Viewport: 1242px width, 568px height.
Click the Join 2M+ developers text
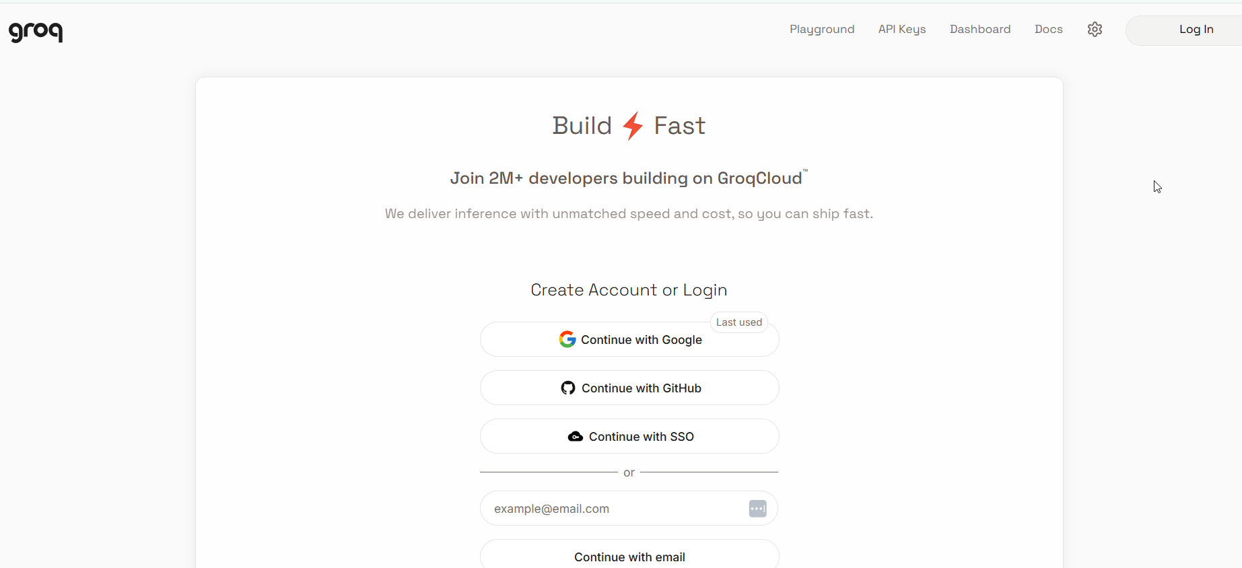[x=629, y=178]
